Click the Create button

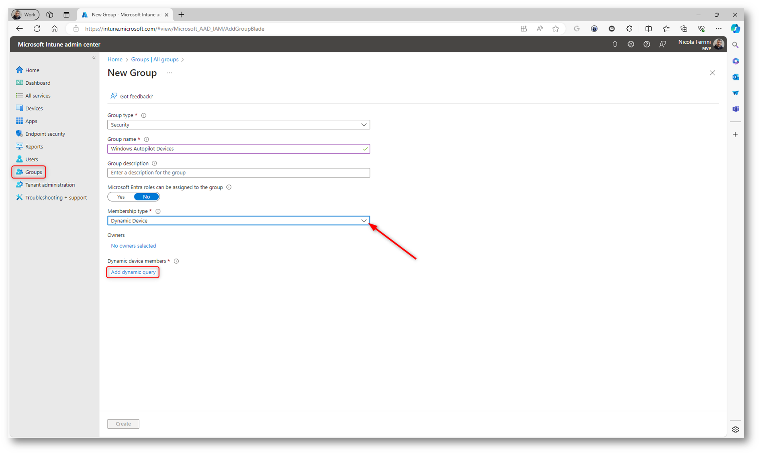123,424
